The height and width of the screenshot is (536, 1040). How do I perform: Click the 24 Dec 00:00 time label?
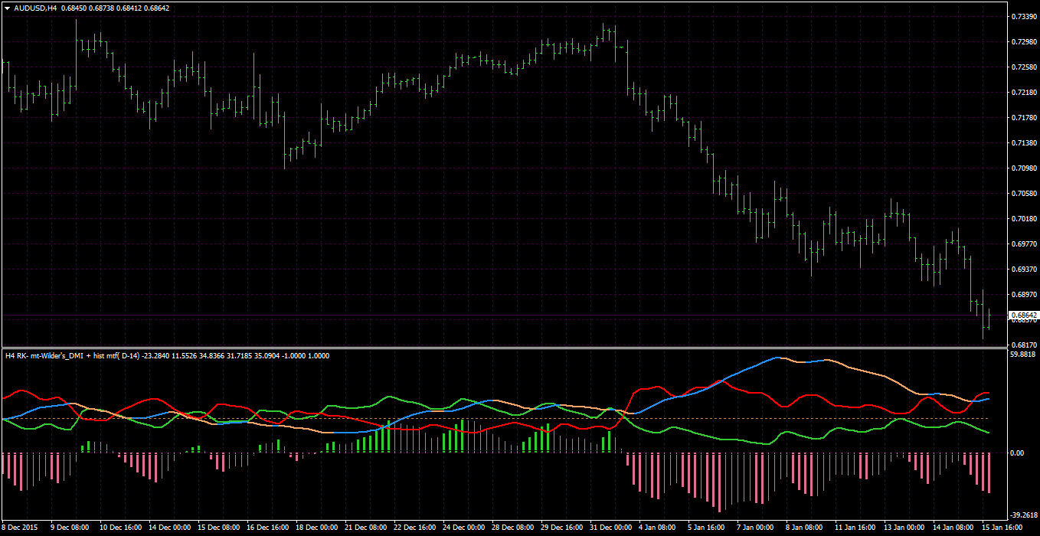click(x=463, y=528)
